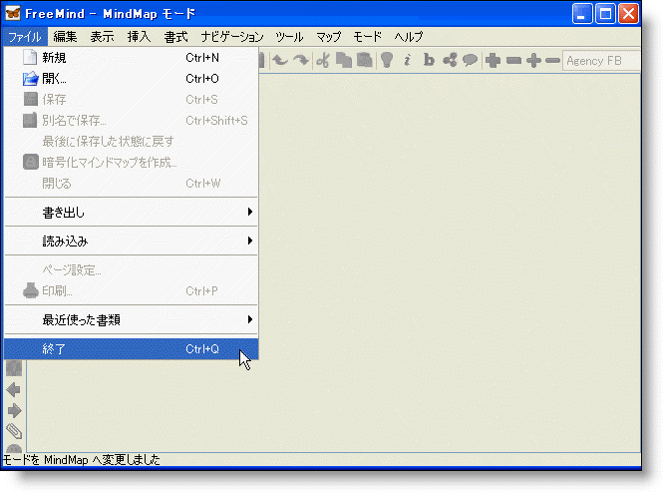Select the ページ設定... page setup entry
Screen dimensions: 663x492
pos(131,270)
